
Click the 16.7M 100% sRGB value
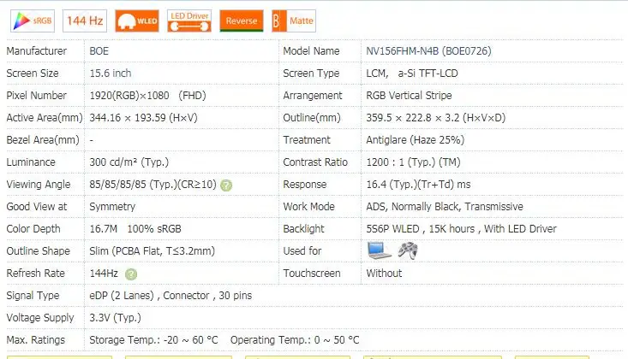[135, 229]
